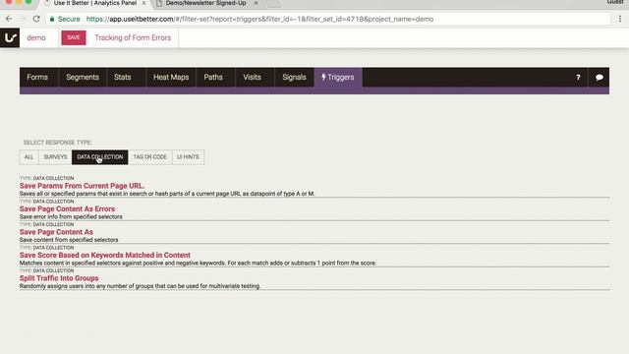This screenshot has width=629, height=354.
Task: Open the Signals tab
Action: point(294,77)
